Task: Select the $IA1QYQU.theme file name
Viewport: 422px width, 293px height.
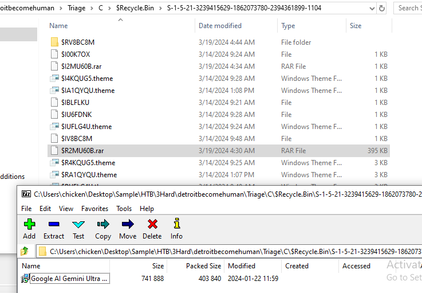Action: coord(88,91)
